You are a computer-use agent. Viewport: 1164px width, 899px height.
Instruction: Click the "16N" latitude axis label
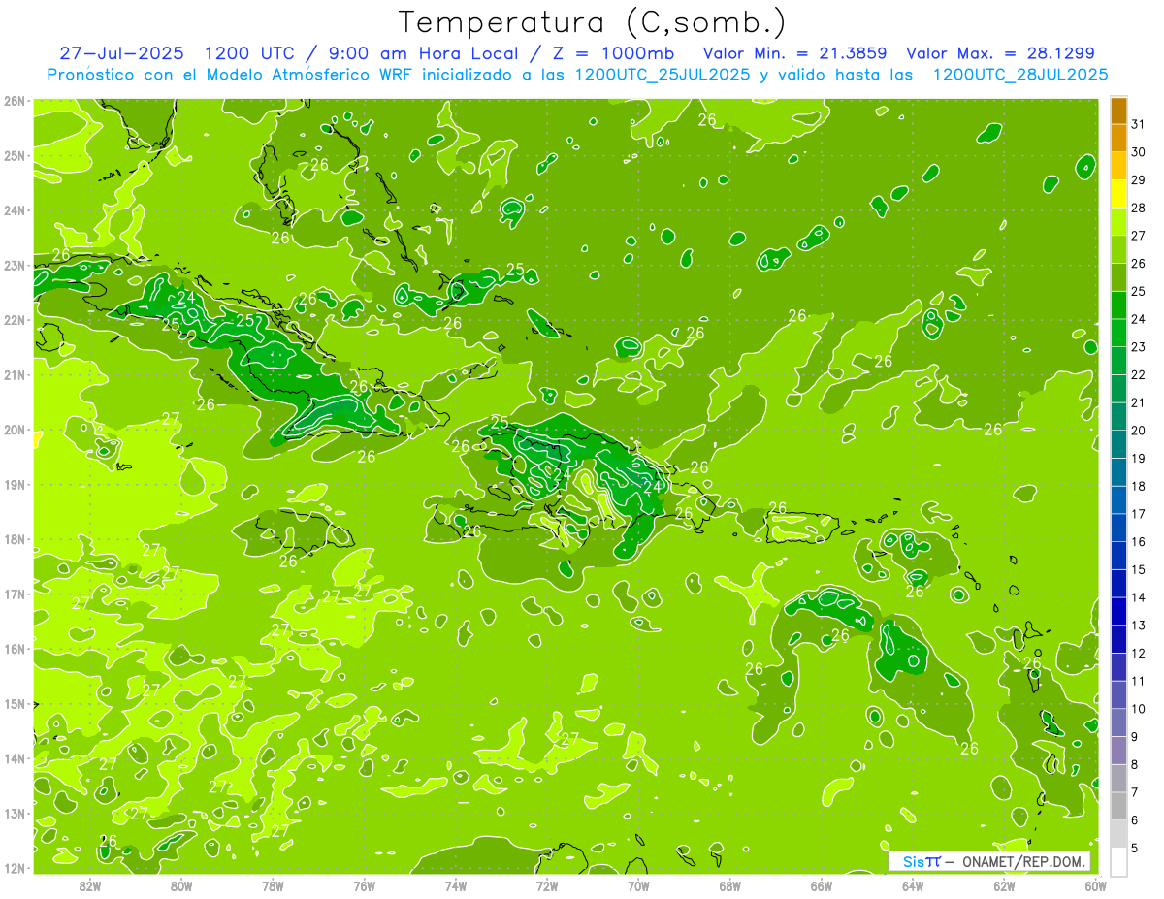pyautogui.click(x=15, y=649)
